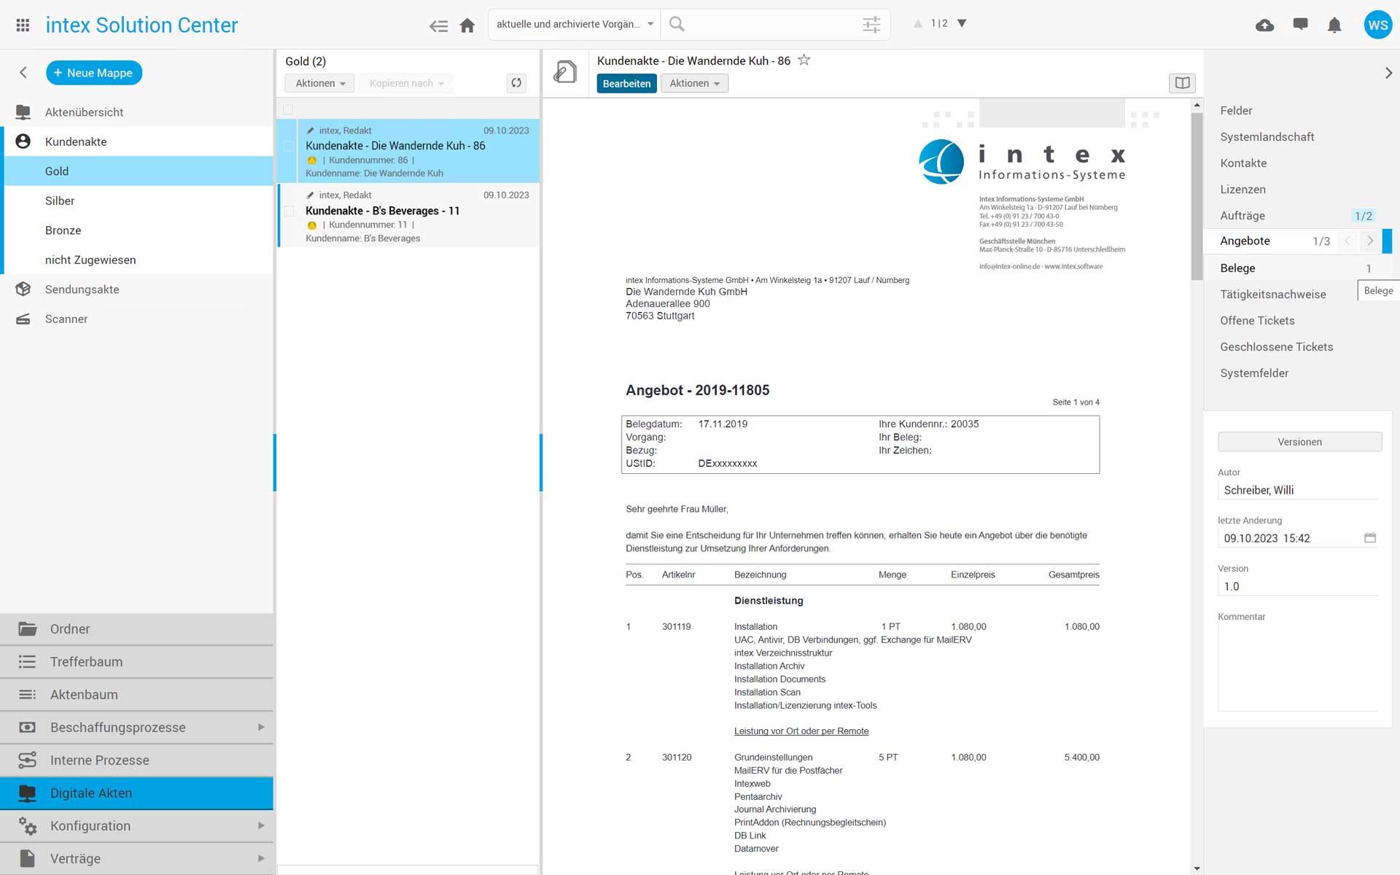
Task: Click the home icon in top bar
Action: tap(467, 26)
